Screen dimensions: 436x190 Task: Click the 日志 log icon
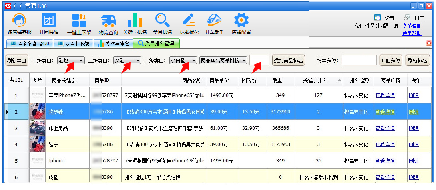(x=407, y=18)
